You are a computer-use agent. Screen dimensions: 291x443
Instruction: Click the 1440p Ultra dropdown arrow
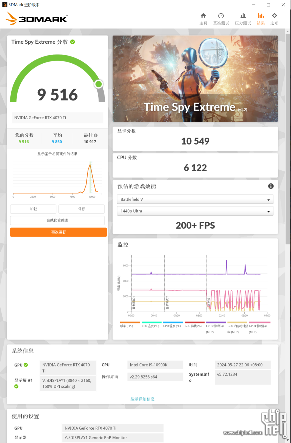coord(268,212)
